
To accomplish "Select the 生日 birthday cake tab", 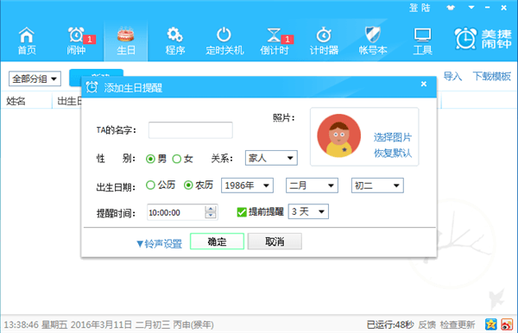I will tap(126, 41).
